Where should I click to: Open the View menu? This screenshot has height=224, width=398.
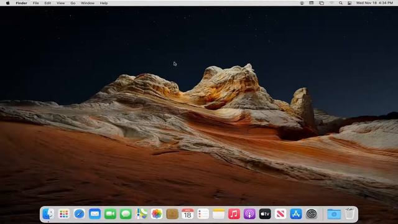pyautogui.click(x=61, y=3)
